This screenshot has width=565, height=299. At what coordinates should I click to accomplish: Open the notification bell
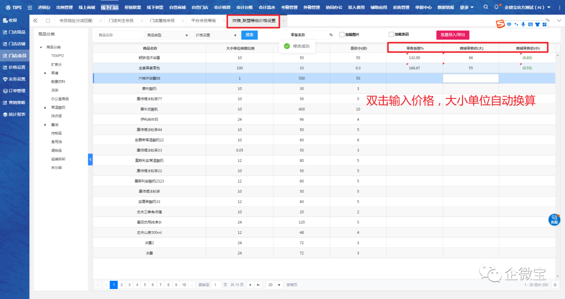coord(496,7)
